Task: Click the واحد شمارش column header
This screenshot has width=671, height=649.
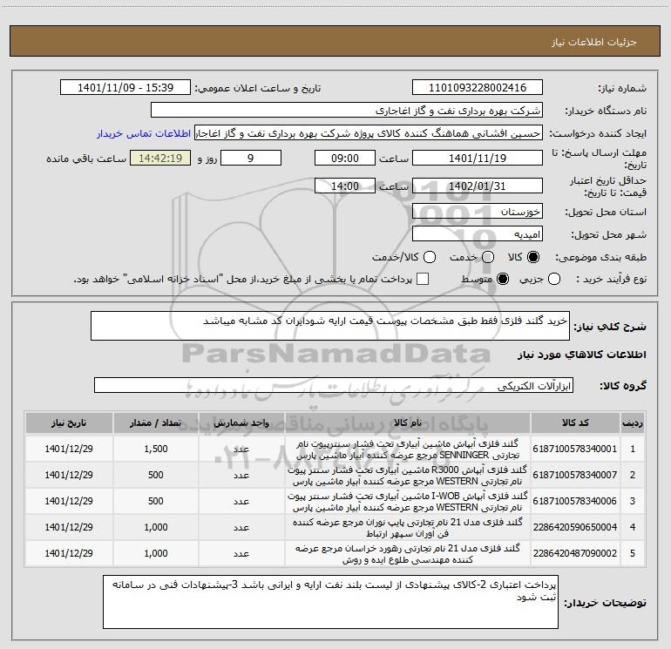Action: 241,423
